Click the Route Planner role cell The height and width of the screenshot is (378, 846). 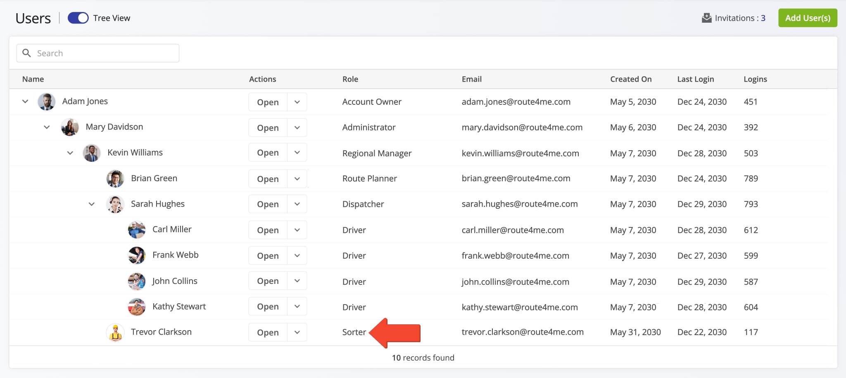[369, 179]
